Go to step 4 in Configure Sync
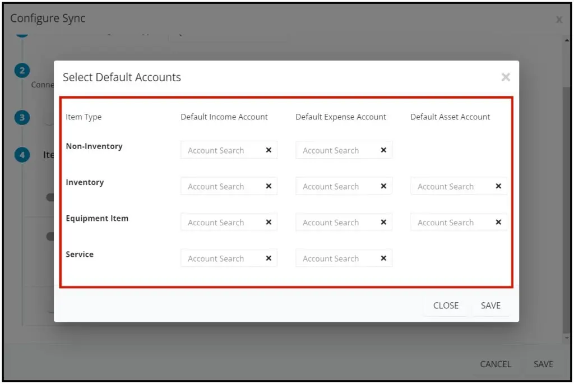 (x=22, y=155)
